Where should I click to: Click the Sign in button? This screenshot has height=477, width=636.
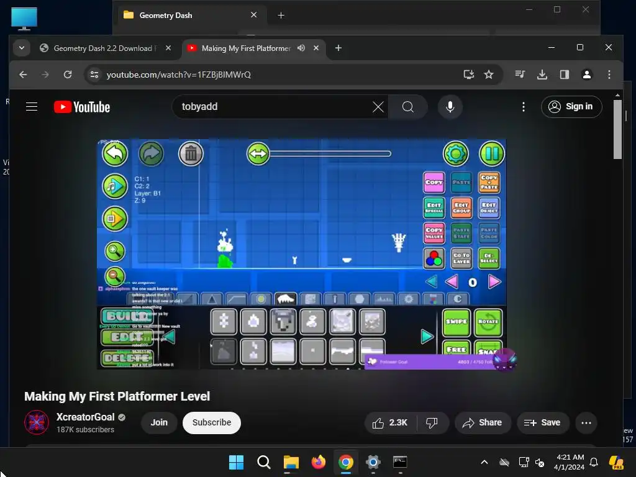click(571, 107)
